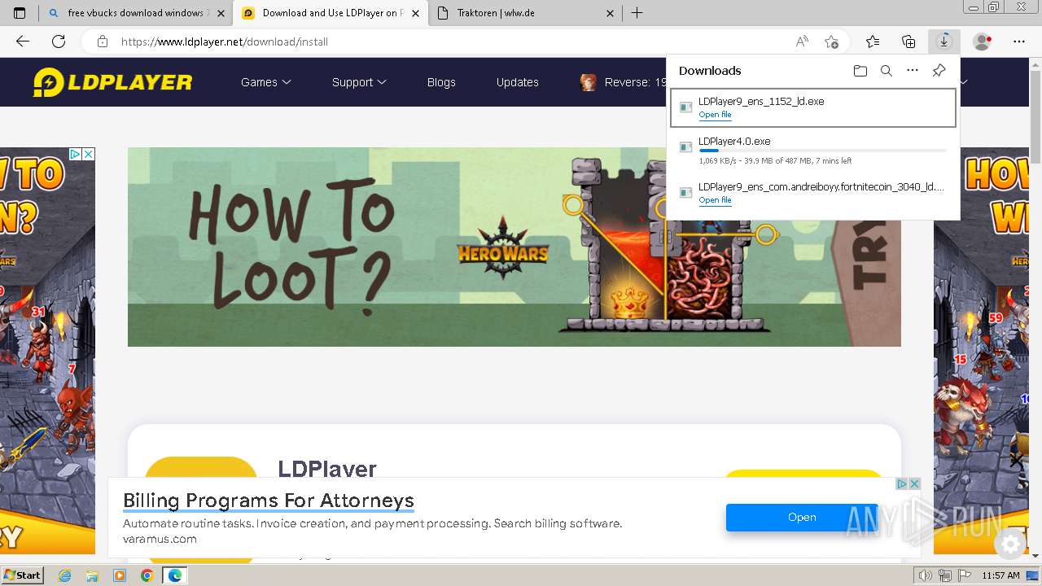Open Settings and more ellipsis menu
This screenshot has width=1042, height=586.
pyautogui.click(x=1019, y=42)
